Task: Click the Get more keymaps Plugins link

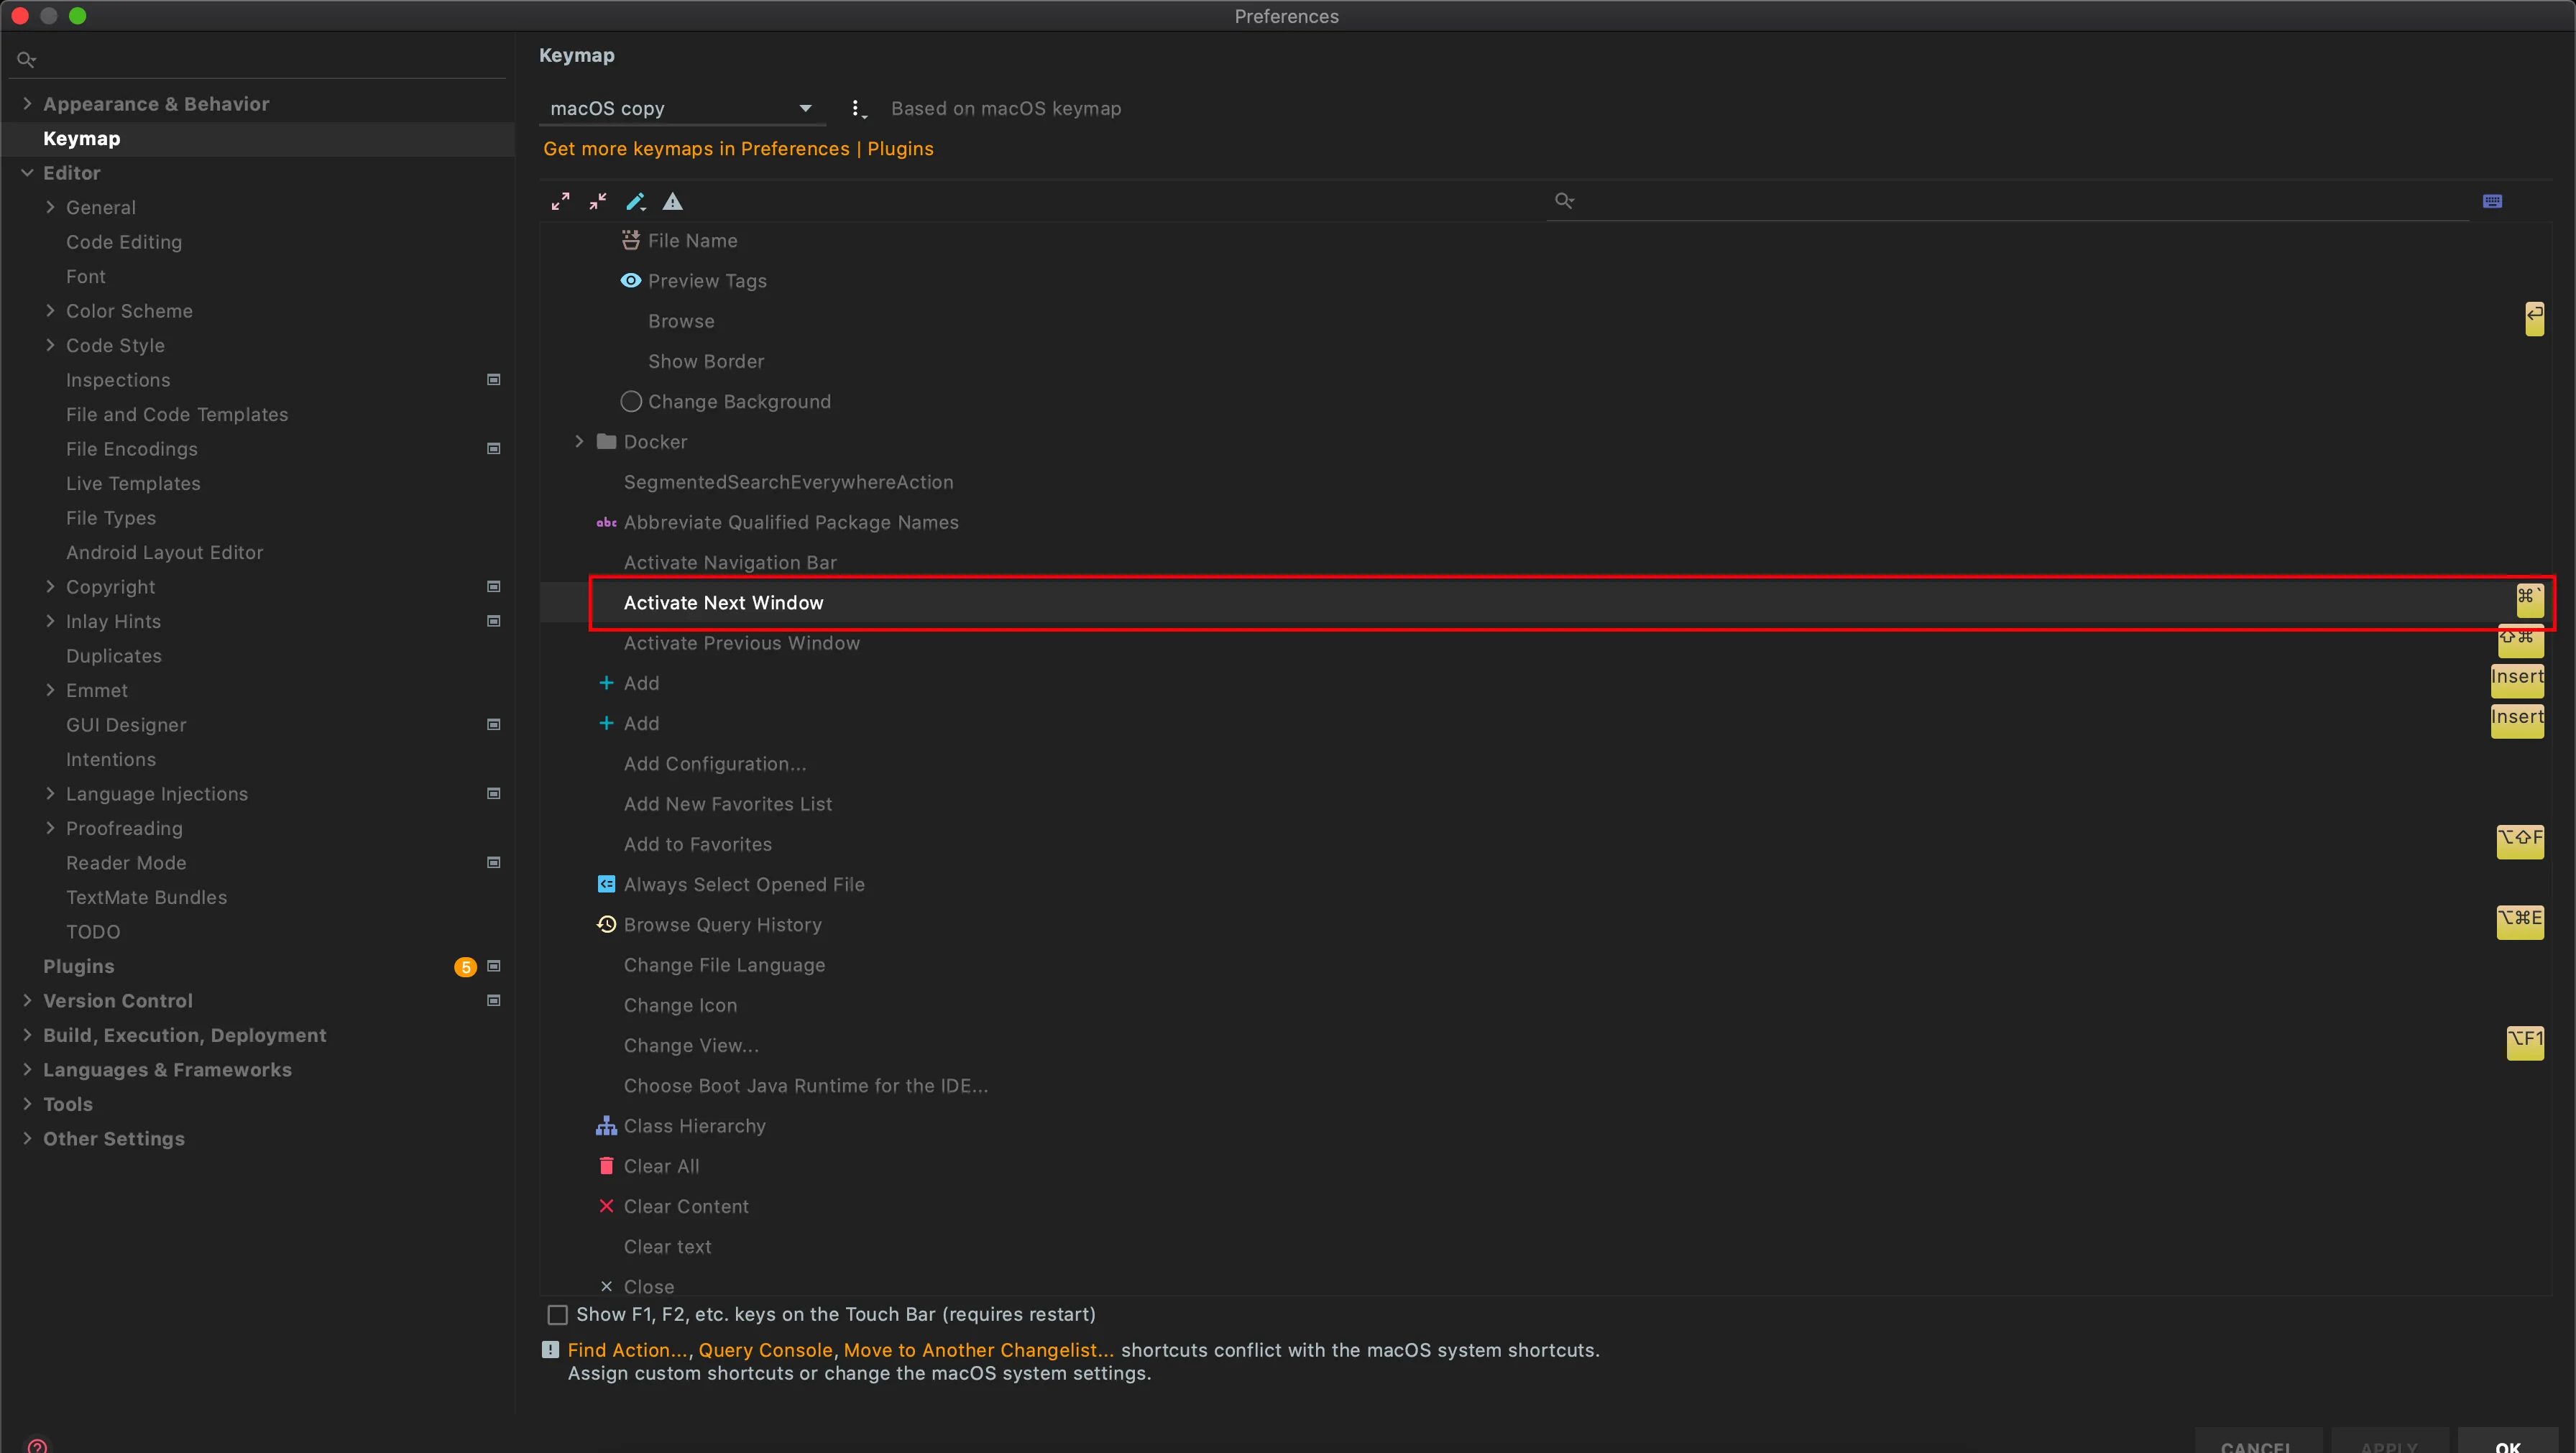Action: click(738, 148)
